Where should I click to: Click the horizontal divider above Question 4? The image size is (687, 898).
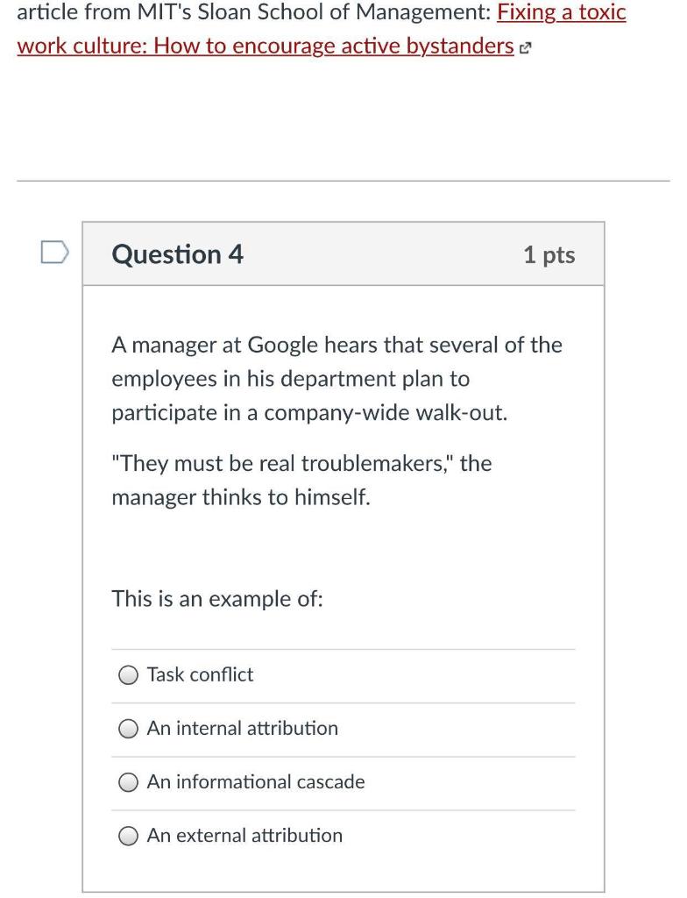click(x=343, y=182)
